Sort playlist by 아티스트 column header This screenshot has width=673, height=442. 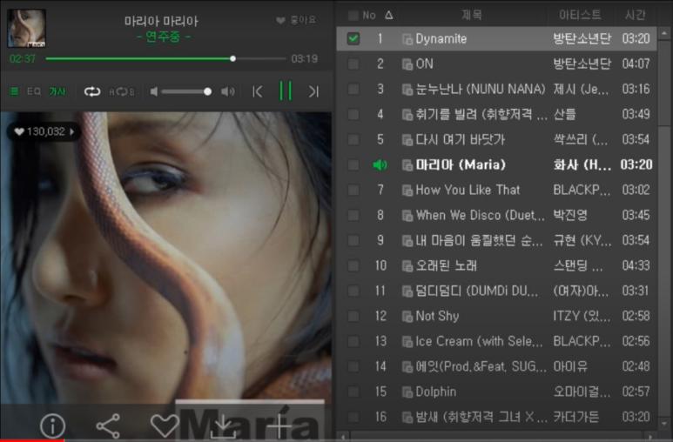click(580, 16)
